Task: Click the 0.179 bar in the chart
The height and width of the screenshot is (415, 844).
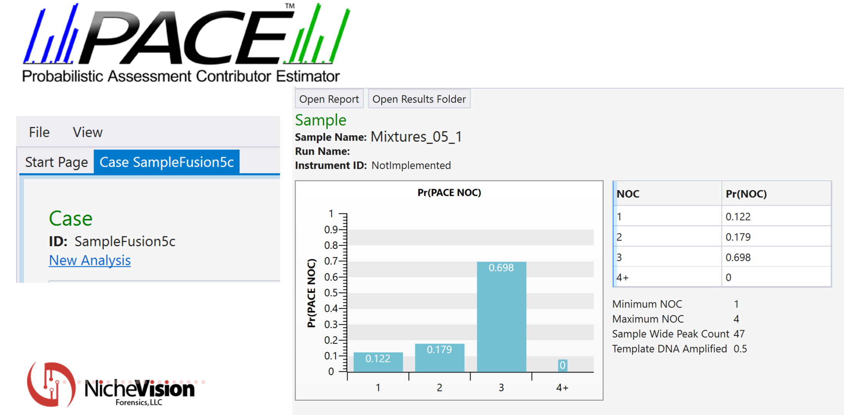Action: point(439,358)
